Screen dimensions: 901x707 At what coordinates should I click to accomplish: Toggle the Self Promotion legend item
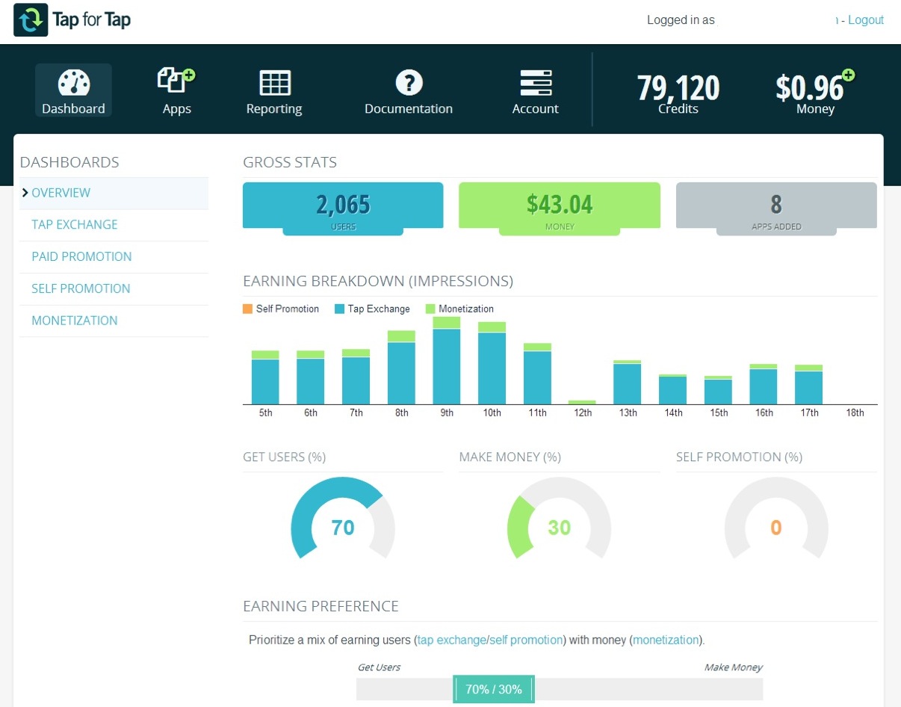pos(280,309)
